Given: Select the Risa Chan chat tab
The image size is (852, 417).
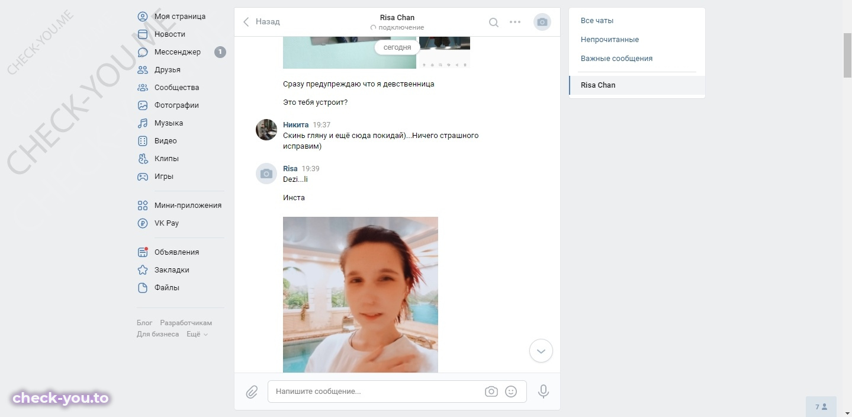Looking at the screenshot, I should click(x=637, y=85).
